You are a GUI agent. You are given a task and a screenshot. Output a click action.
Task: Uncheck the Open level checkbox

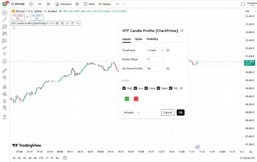(x=158, y=88)
